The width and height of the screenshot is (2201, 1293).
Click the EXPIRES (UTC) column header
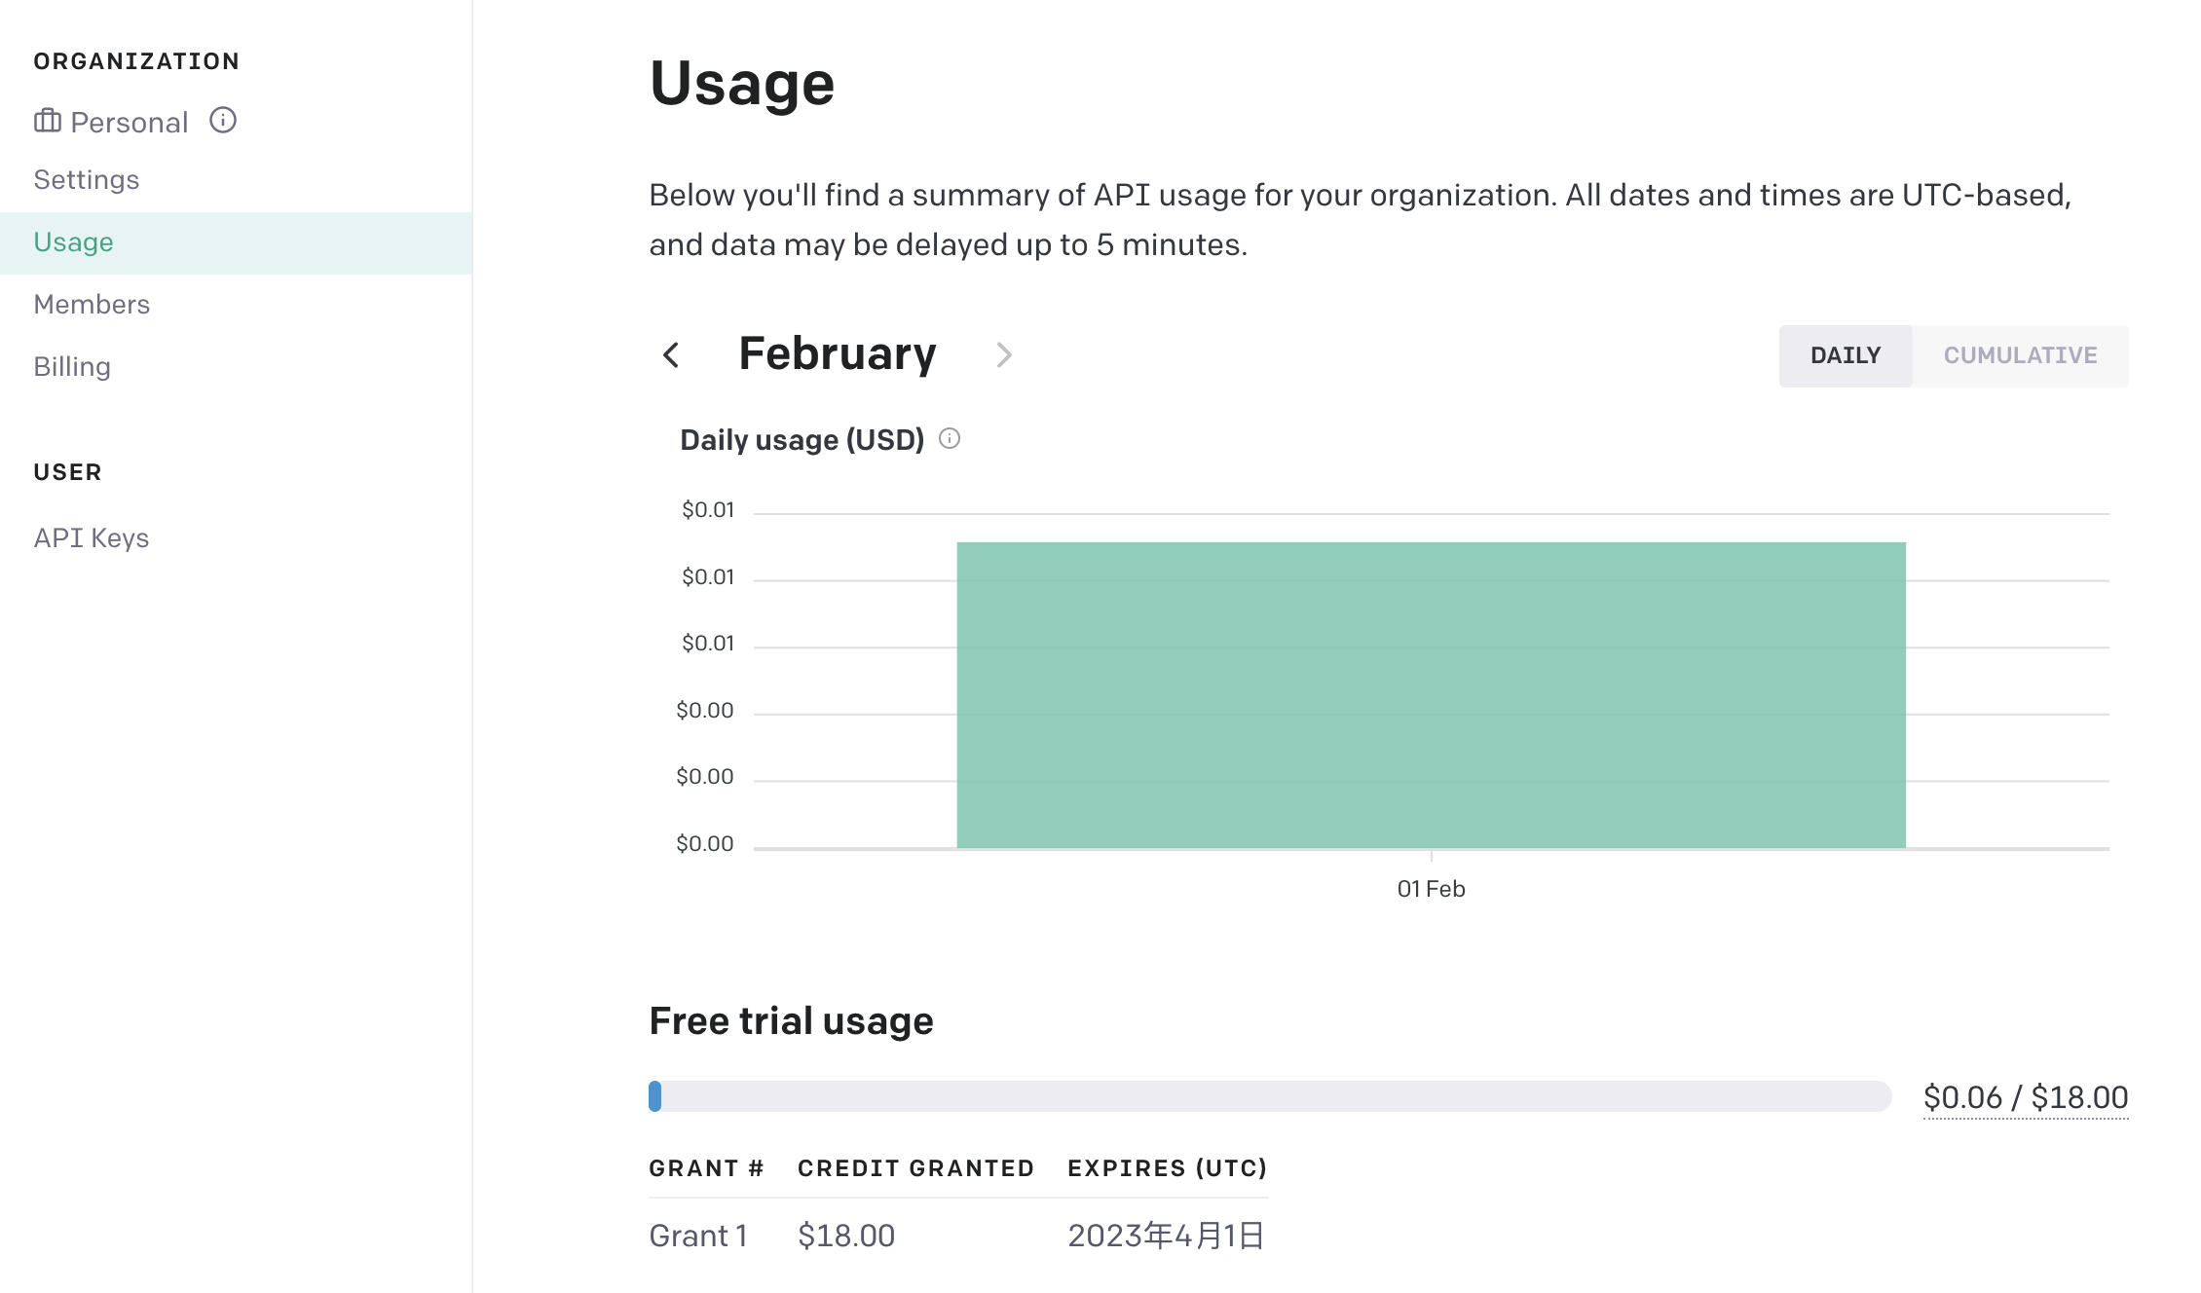click(x=1167, y=1168)
